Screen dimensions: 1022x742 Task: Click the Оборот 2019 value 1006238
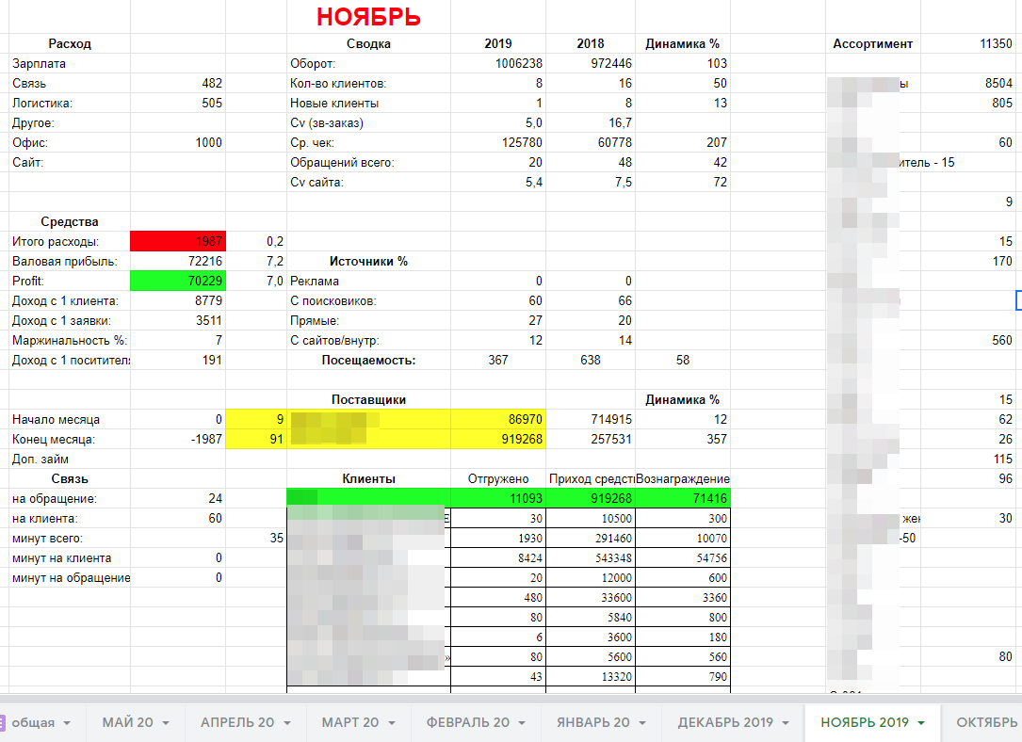coord(497,63)
